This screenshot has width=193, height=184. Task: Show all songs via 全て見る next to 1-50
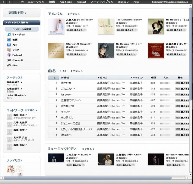coord(76,71)
